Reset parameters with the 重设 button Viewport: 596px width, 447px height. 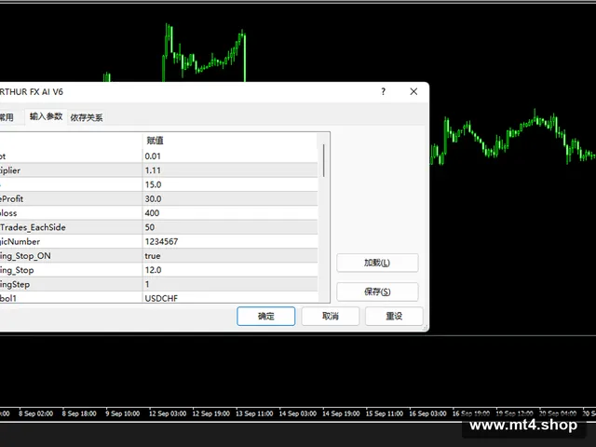point(394,317)
